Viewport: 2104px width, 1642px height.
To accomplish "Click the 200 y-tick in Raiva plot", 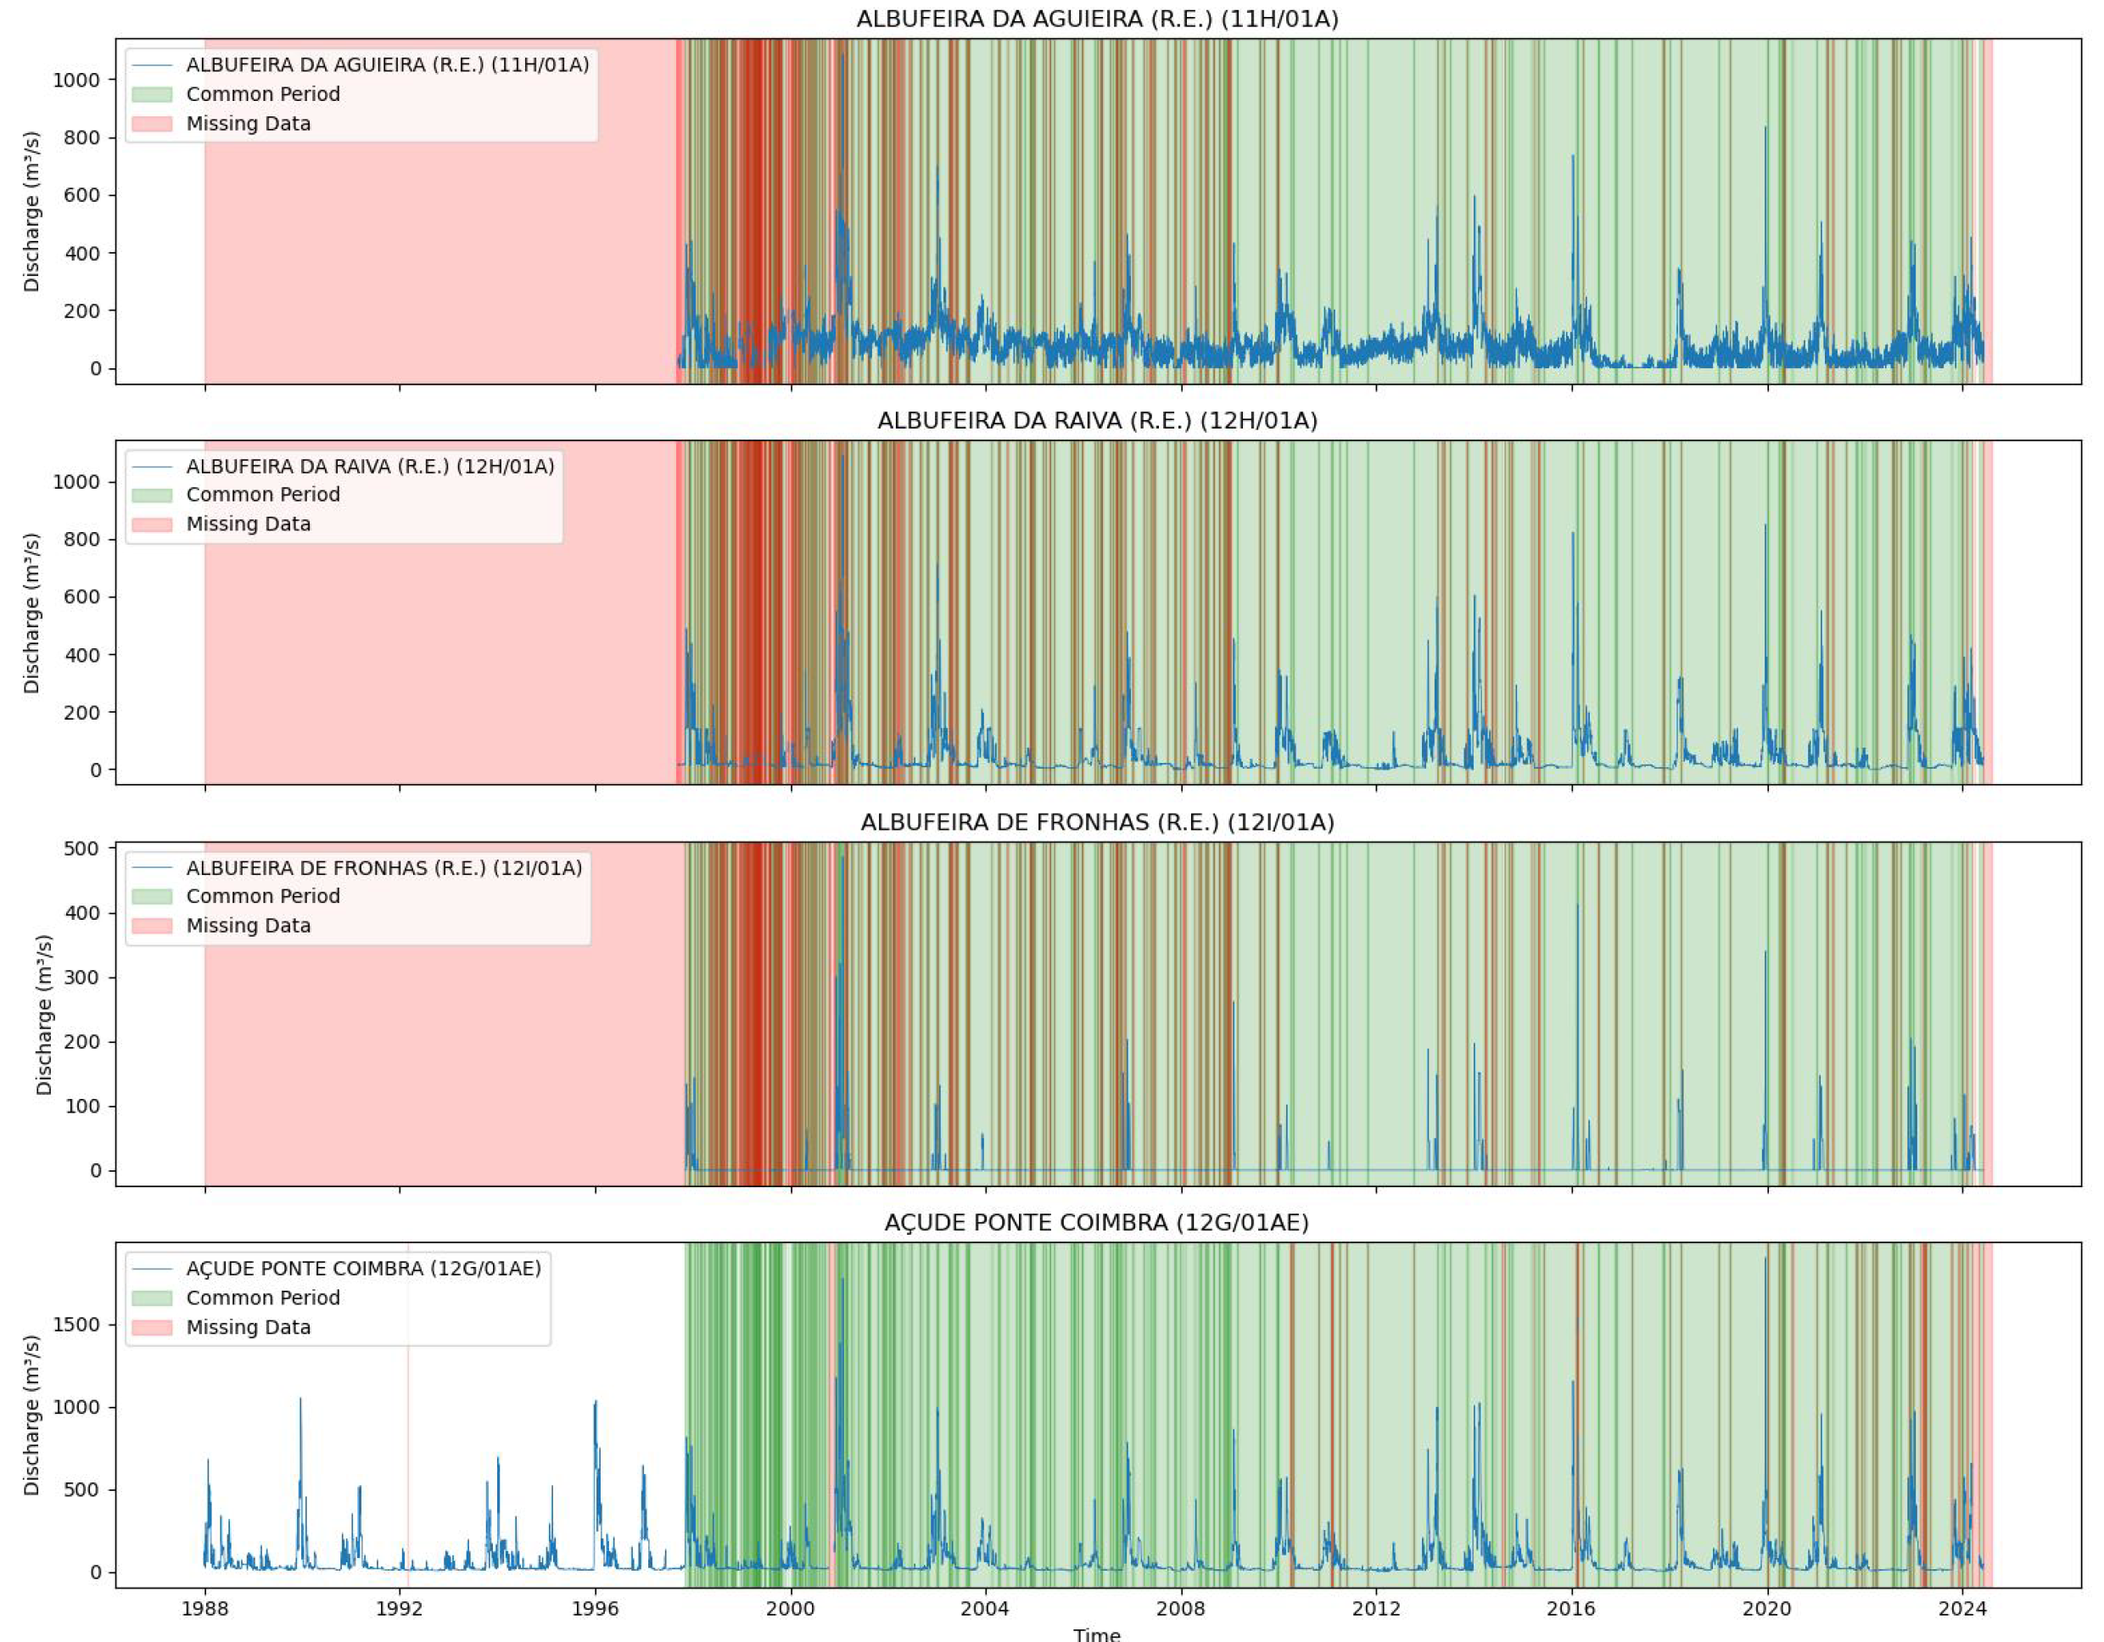I will [x=83, y=713].
